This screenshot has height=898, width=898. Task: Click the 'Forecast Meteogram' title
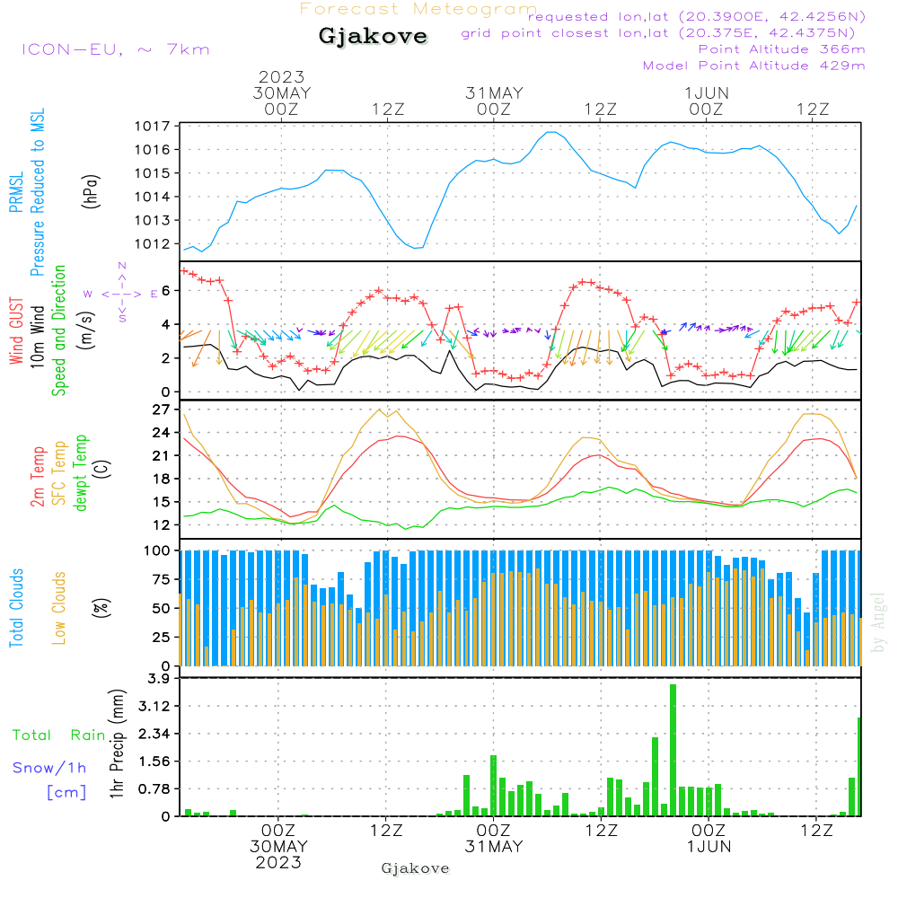click(x=418, y=9)
